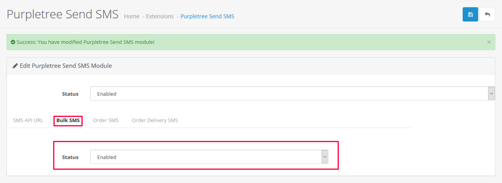Image resolution: width=502 pixels, height=183 pixels.
Task: Click the Status label above the tabs
Action: pos(70,94)
